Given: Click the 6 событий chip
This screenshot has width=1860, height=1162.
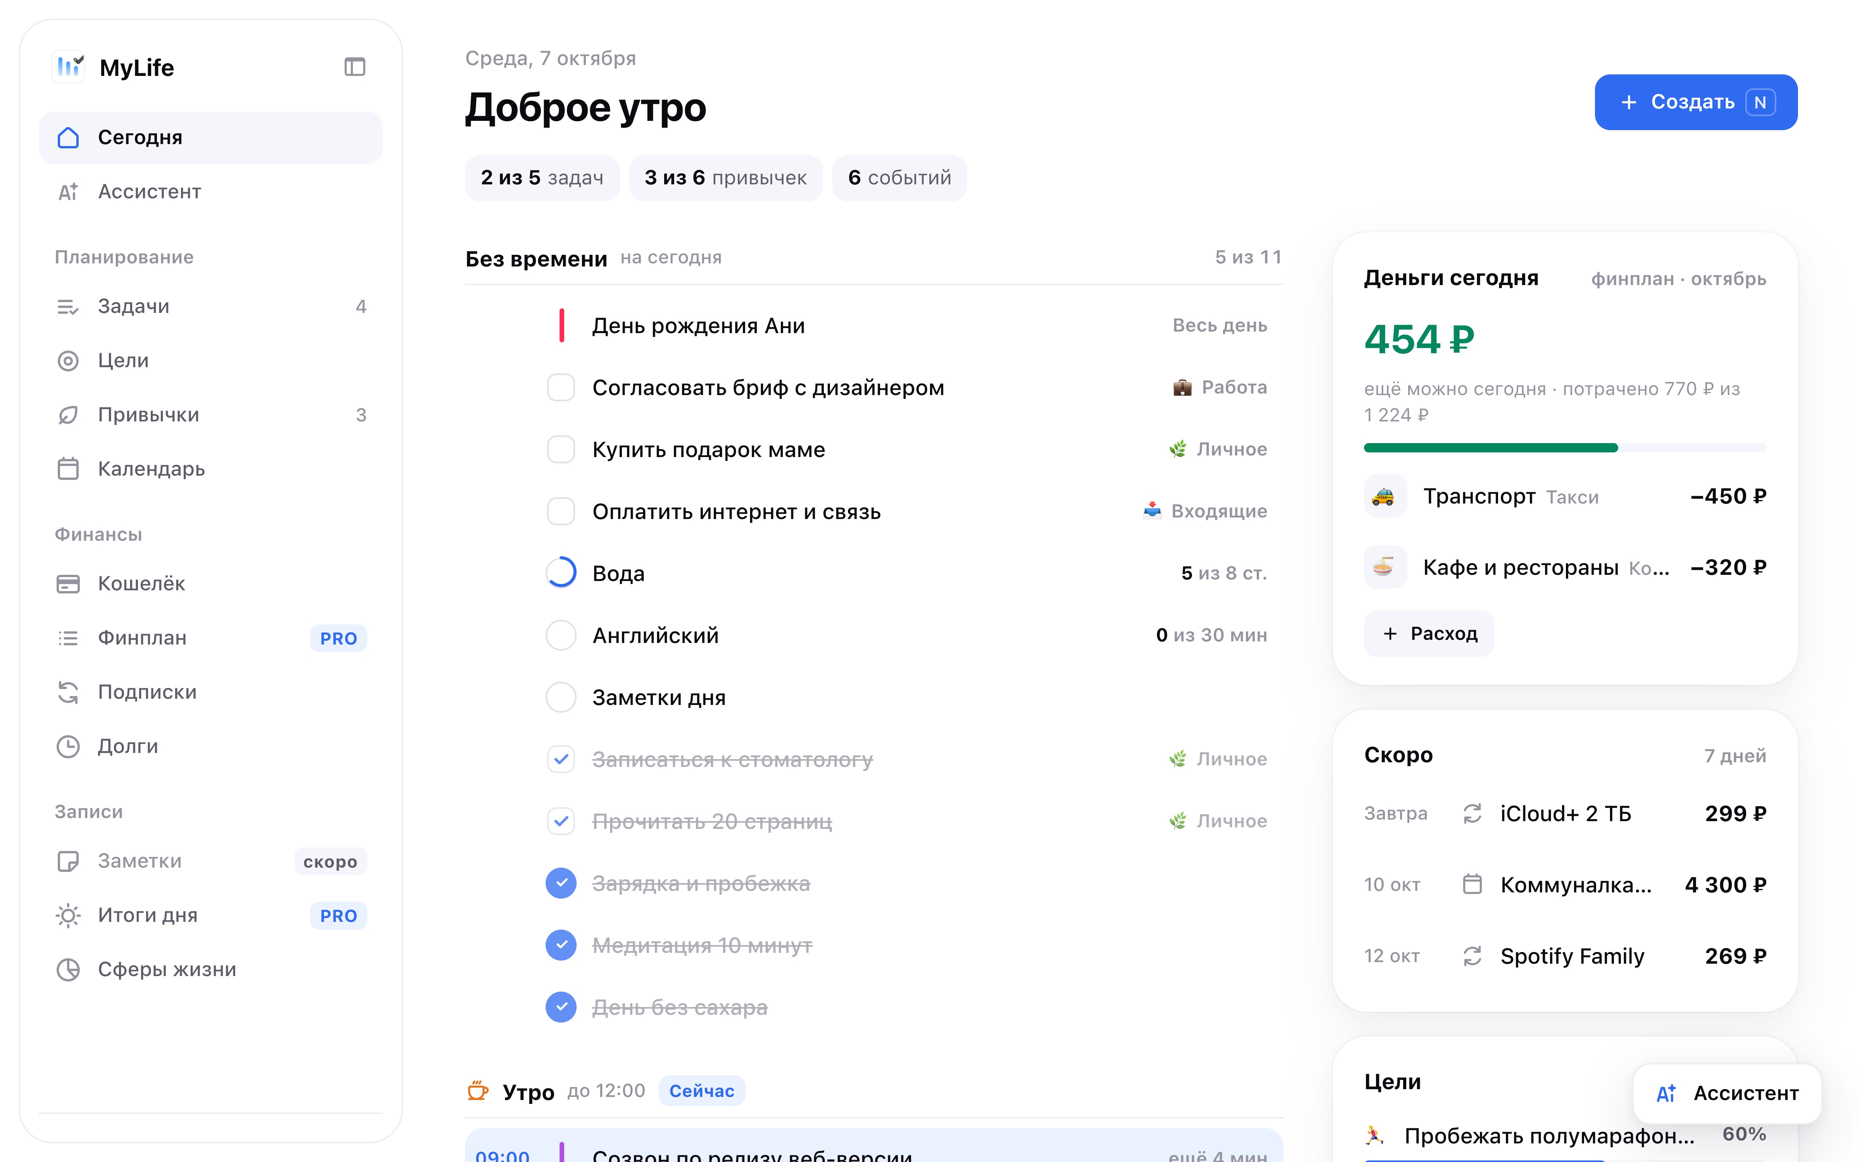Looking at the screenshot, I should (899, 177).
